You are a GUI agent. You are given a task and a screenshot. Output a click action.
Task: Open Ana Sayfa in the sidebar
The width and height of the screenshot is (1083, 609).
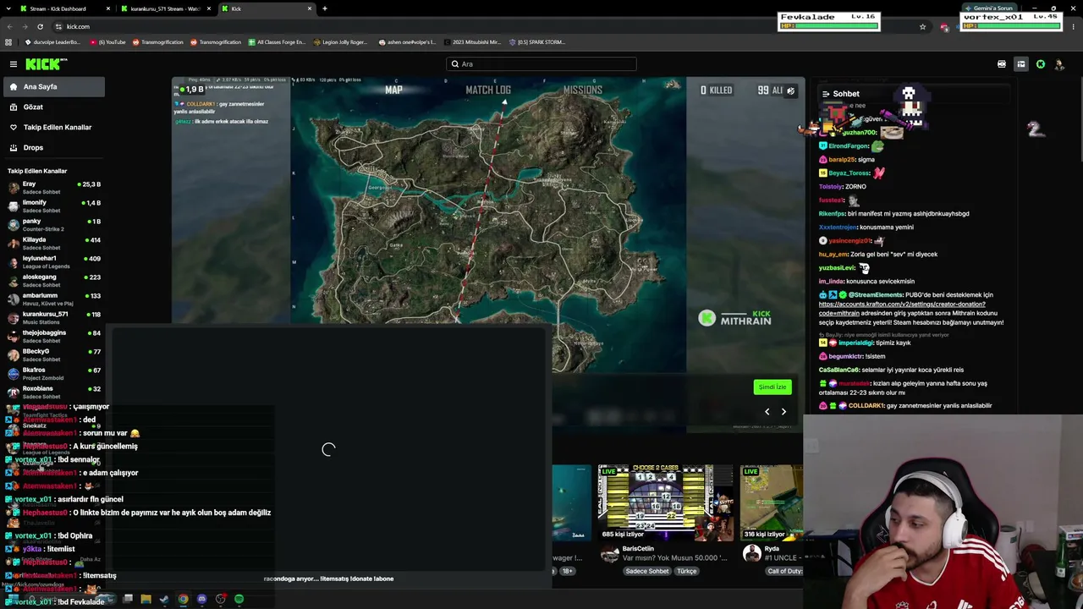point(52,86)
